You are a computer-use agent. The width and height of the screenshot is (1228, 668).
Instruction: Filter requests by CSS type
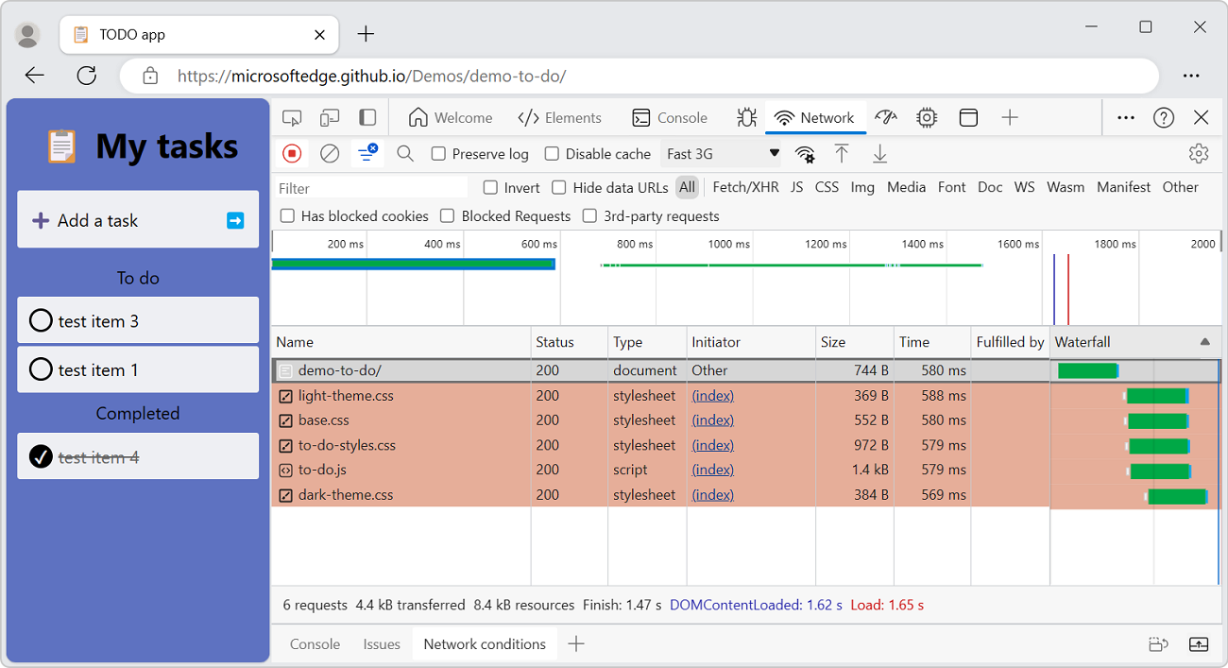point(827,187)
